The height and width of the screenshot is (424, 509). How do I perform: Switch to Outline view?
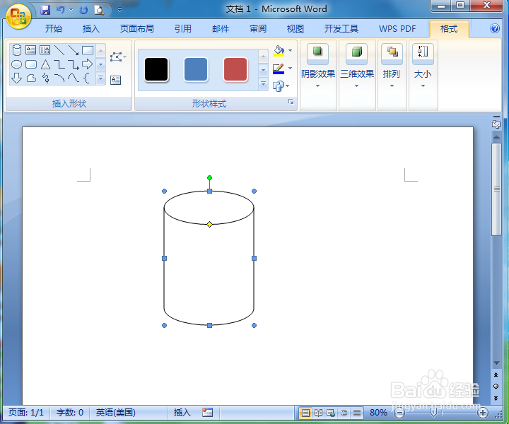point(344,413)
